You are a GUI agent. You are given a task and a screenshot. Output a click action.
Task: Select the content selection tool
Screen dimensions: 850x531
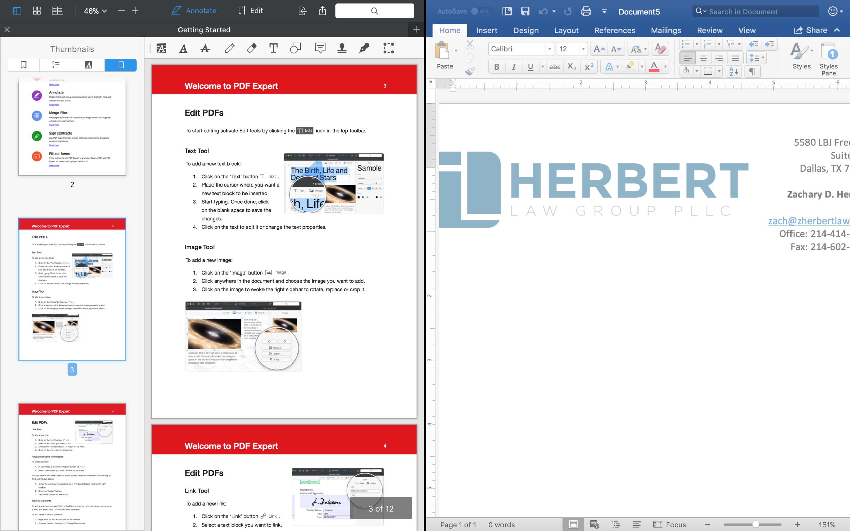pos(389,48)
